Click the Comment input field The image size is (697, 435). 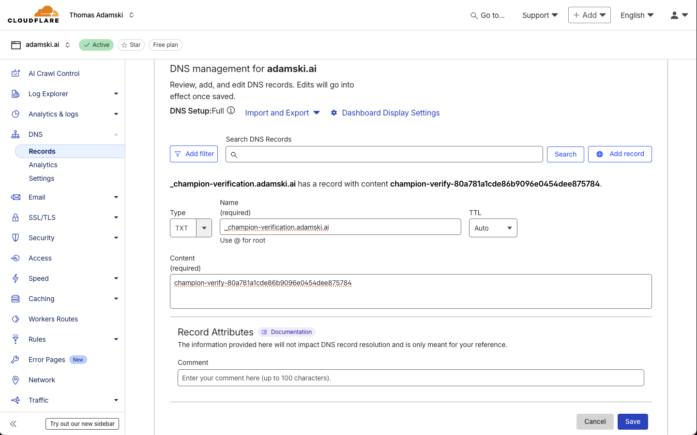click(x=410, y=377)
